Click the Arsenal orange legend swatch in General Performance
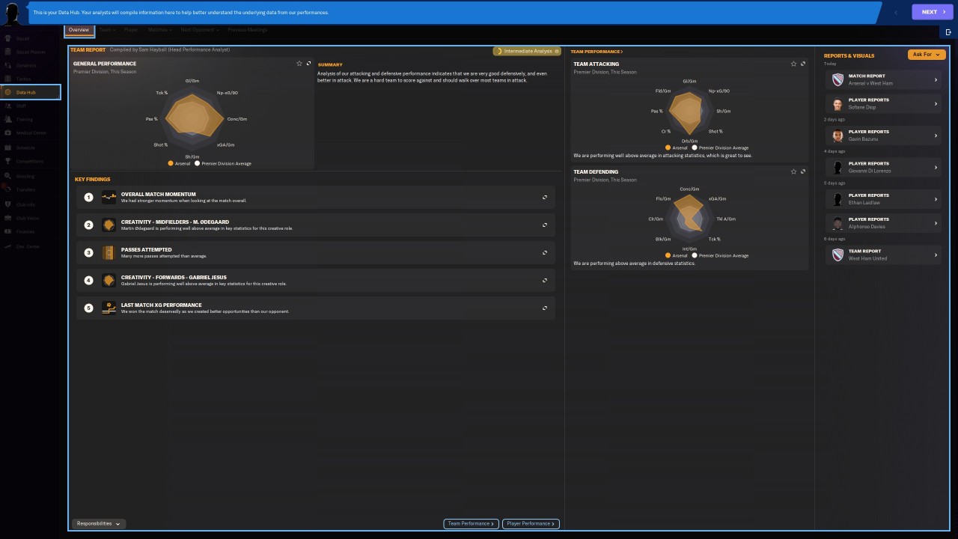The image size is (958, 539). pyautogui.click(x=171, y=163)
